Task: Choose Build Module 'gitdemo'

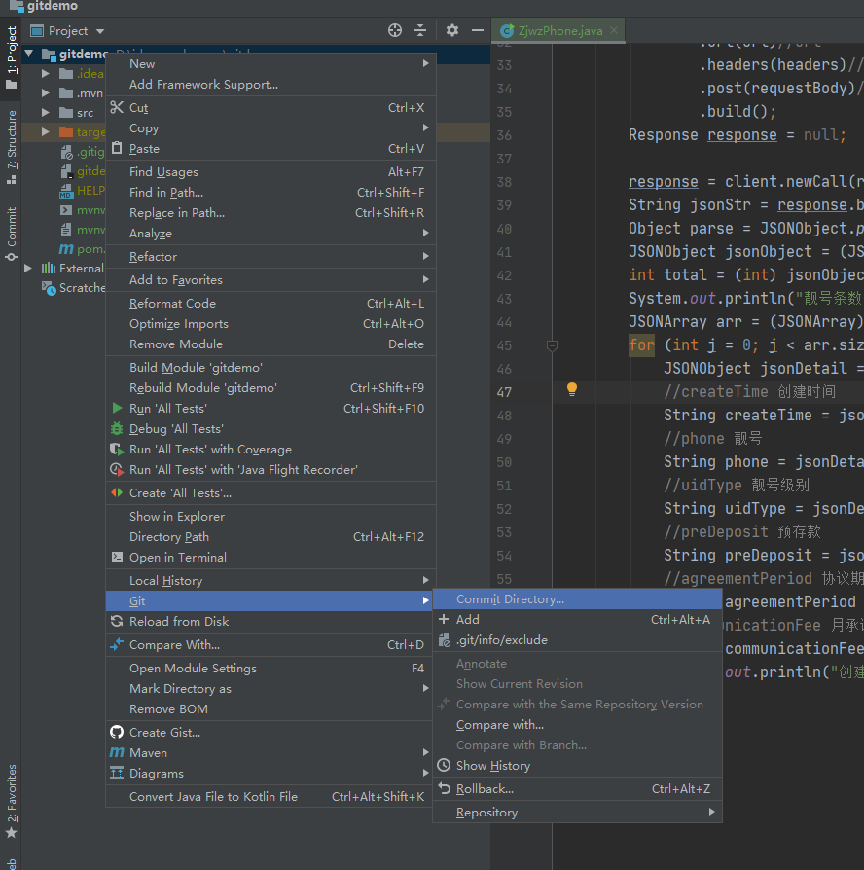Action: pyautogui.click(x=270, y=368)
